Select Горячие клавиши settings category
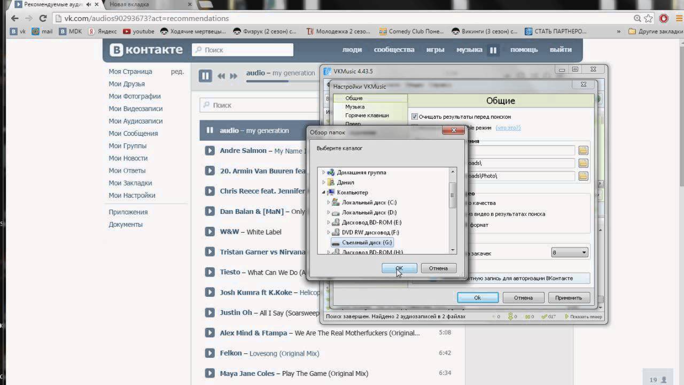The width and height of the screenshot is (684, 385). [x=367, y=115]
